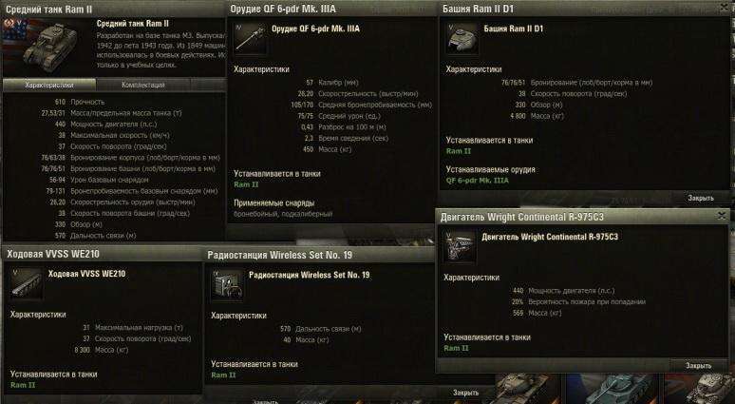The image size is (735, 404).
Task: Open Ram II link in radio window
Action: click(223, 375)
